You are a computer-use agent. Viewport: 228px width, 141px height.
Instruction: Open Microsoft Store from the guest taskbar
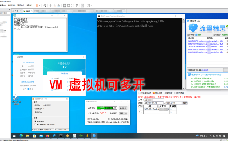(x=34, y=136)
